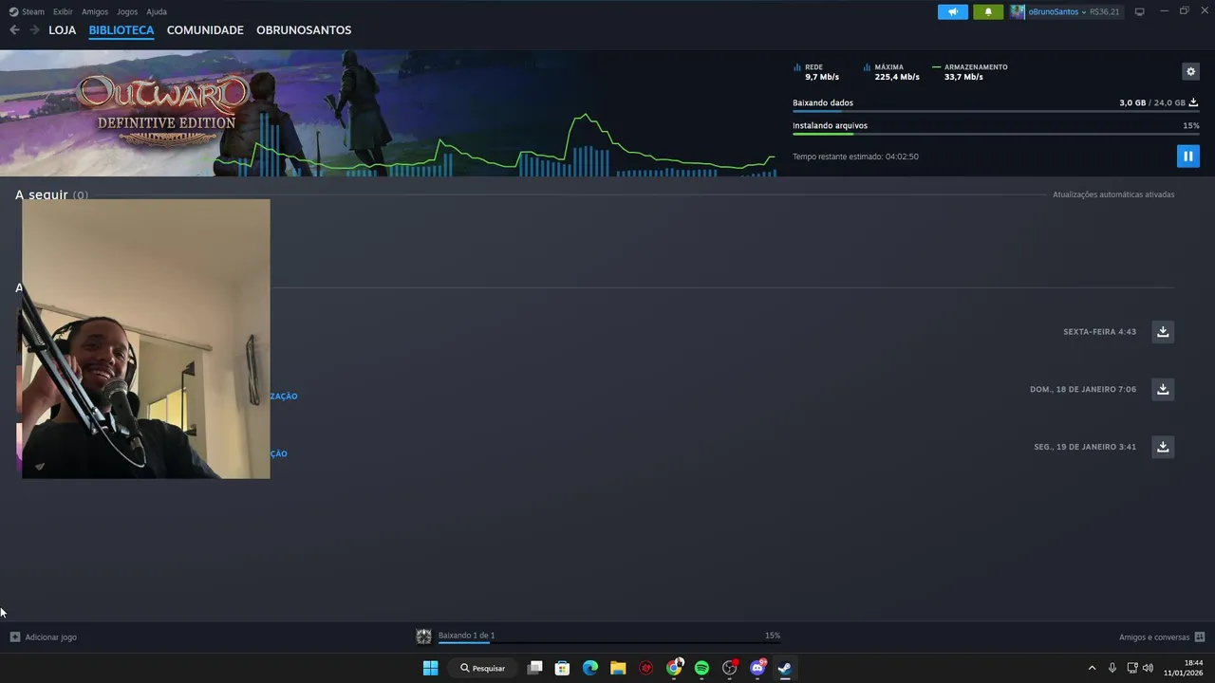Open the clock showing 18:44
Image resolution: width=1215 pixels, height=683 pixels.
[x=1184, y=668]
